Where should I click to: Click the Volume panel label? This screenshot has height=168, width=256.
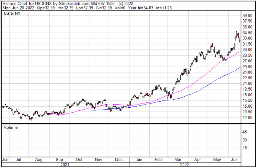pos(11,128)
